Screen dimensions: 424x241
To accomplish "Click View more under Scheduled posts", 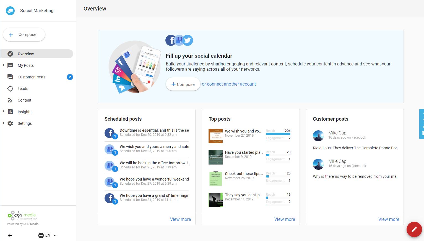I will coord(180,219).
